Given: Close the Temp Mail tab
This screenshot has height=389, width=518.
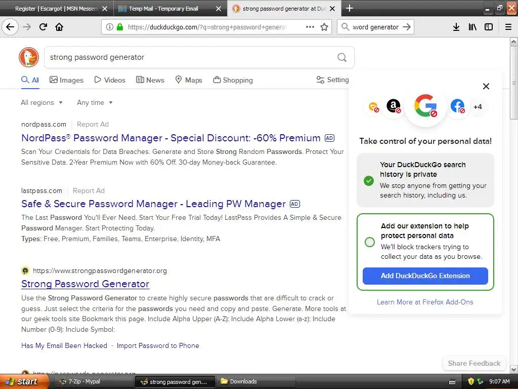Looking at the screenshot, I should tap(219, 9).
